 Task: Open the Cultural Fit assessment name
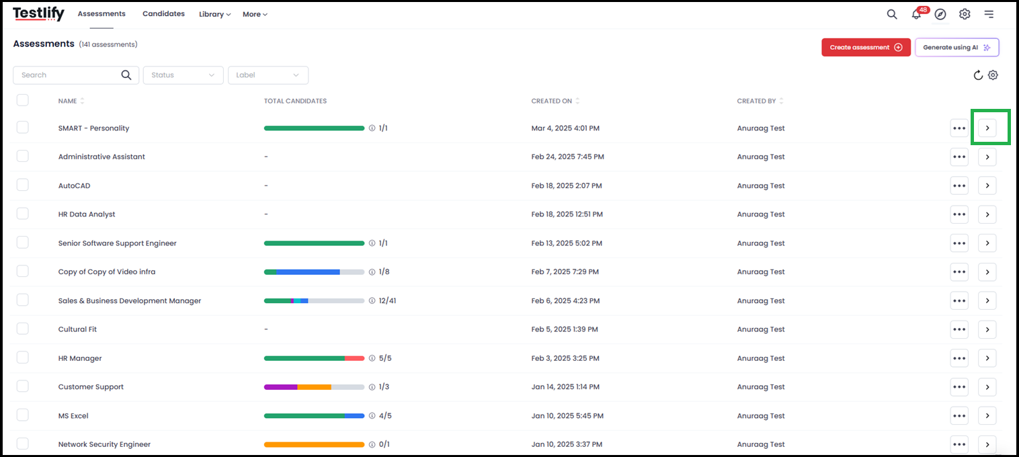pos(77,329)
